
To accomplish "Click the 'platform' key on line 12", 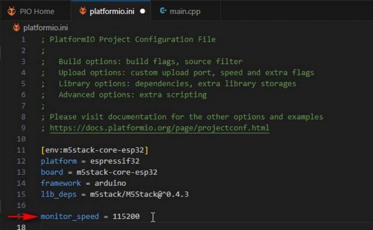I will click(59, 161).
